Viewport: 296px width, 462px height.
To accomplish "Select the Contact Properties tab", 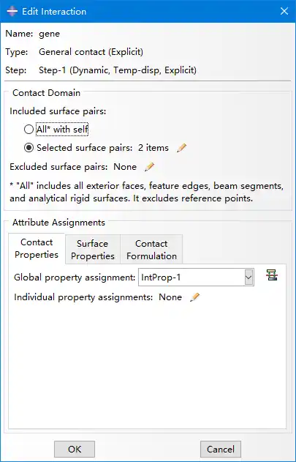I will tap(37, 248).
